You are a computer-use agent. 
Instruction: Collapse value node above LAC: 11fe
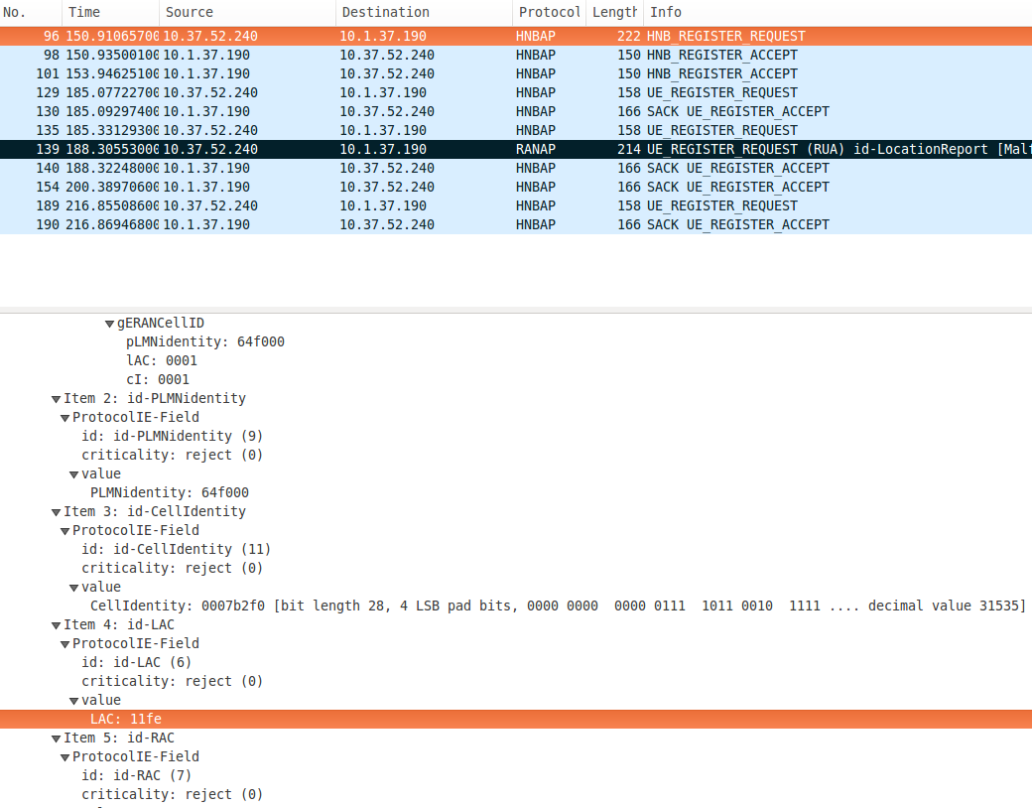pos(74,702)
